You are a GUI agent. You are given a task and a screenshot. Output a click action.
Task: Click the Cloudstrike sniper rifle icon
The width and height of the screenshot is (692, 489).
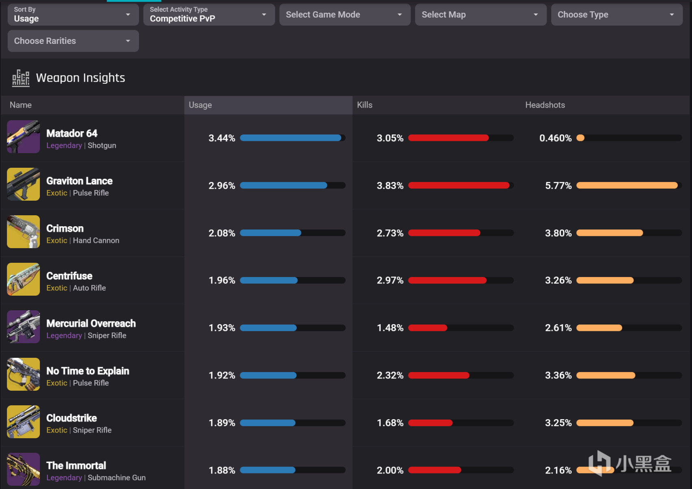[23, 422]
